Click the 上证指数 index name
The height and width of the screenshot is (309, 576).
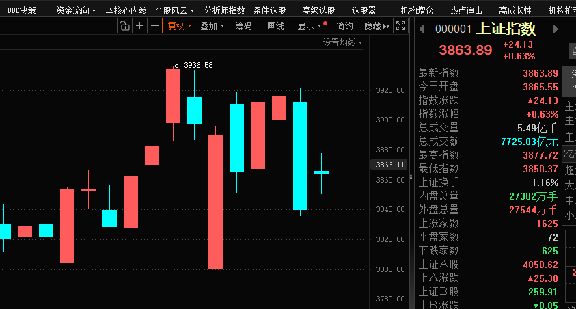coord(506,29)
